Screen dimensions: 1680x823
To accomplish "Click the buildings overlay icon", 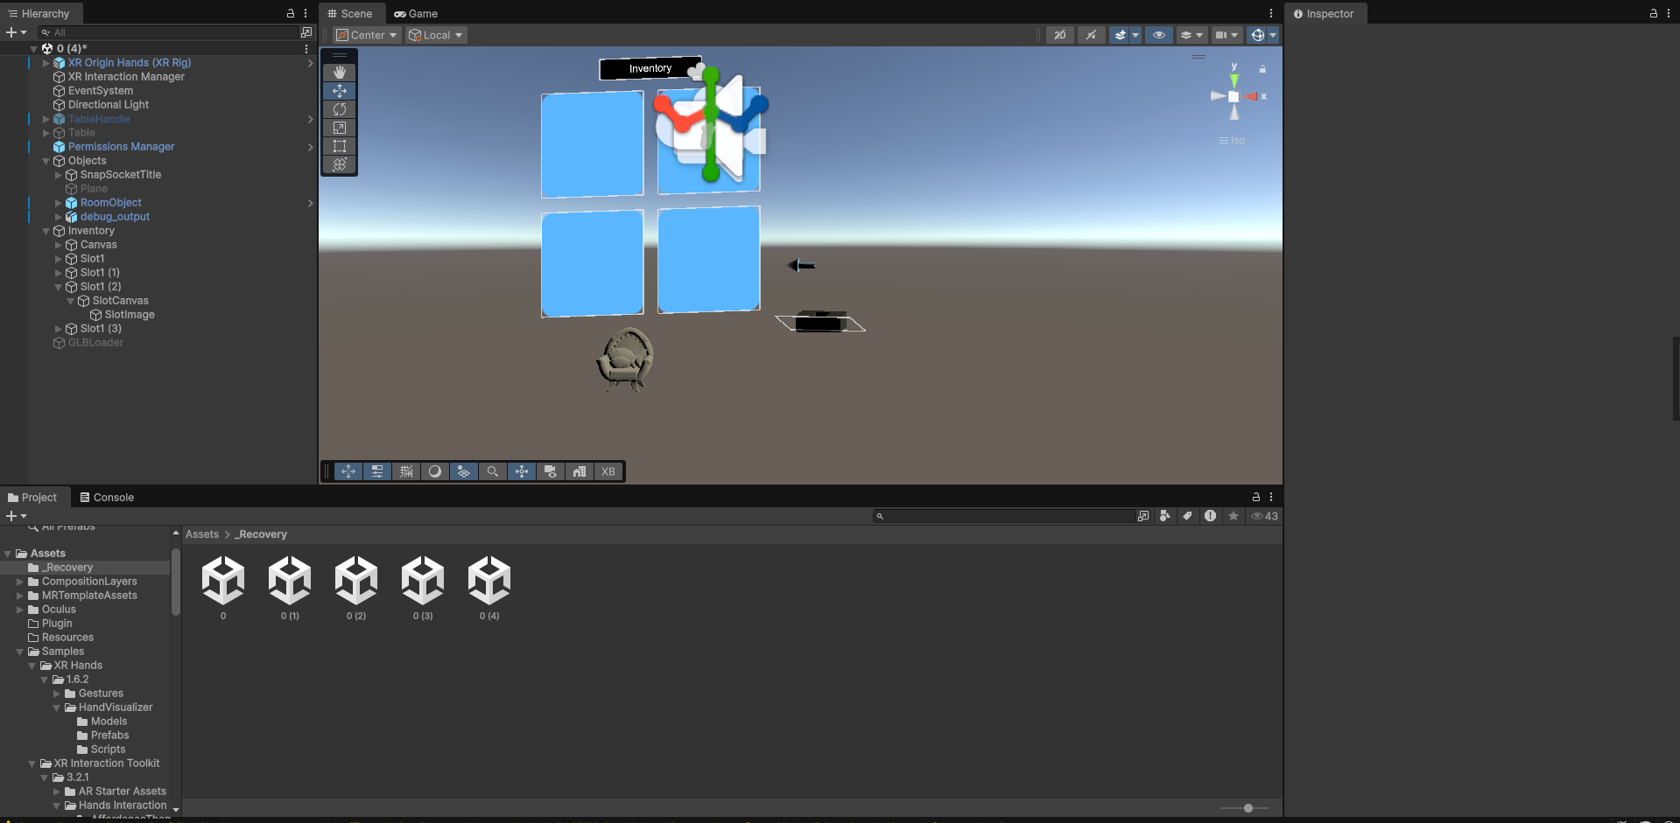I will 580,471.
